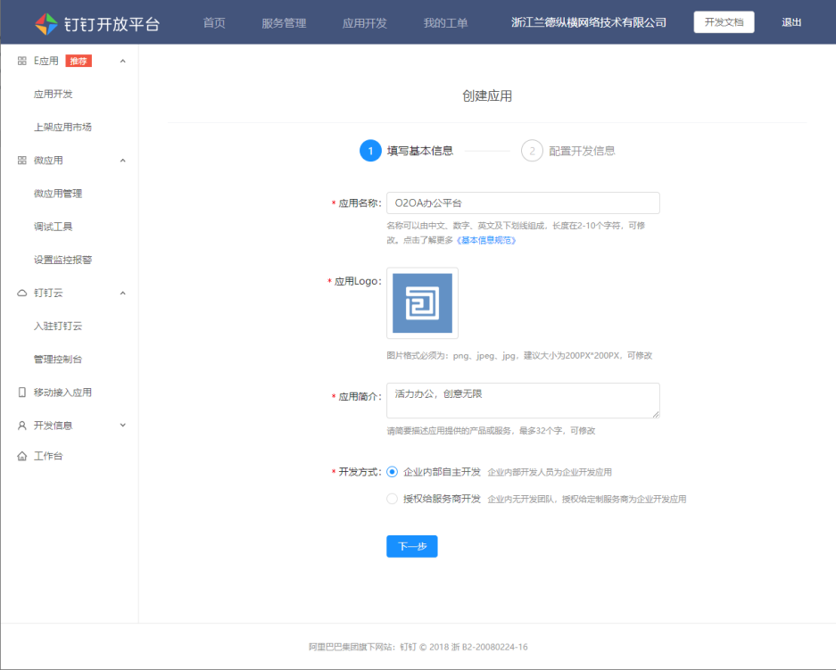Click the 移动接入应用 phone icon
Screen dimensions: 836x670
22,393
